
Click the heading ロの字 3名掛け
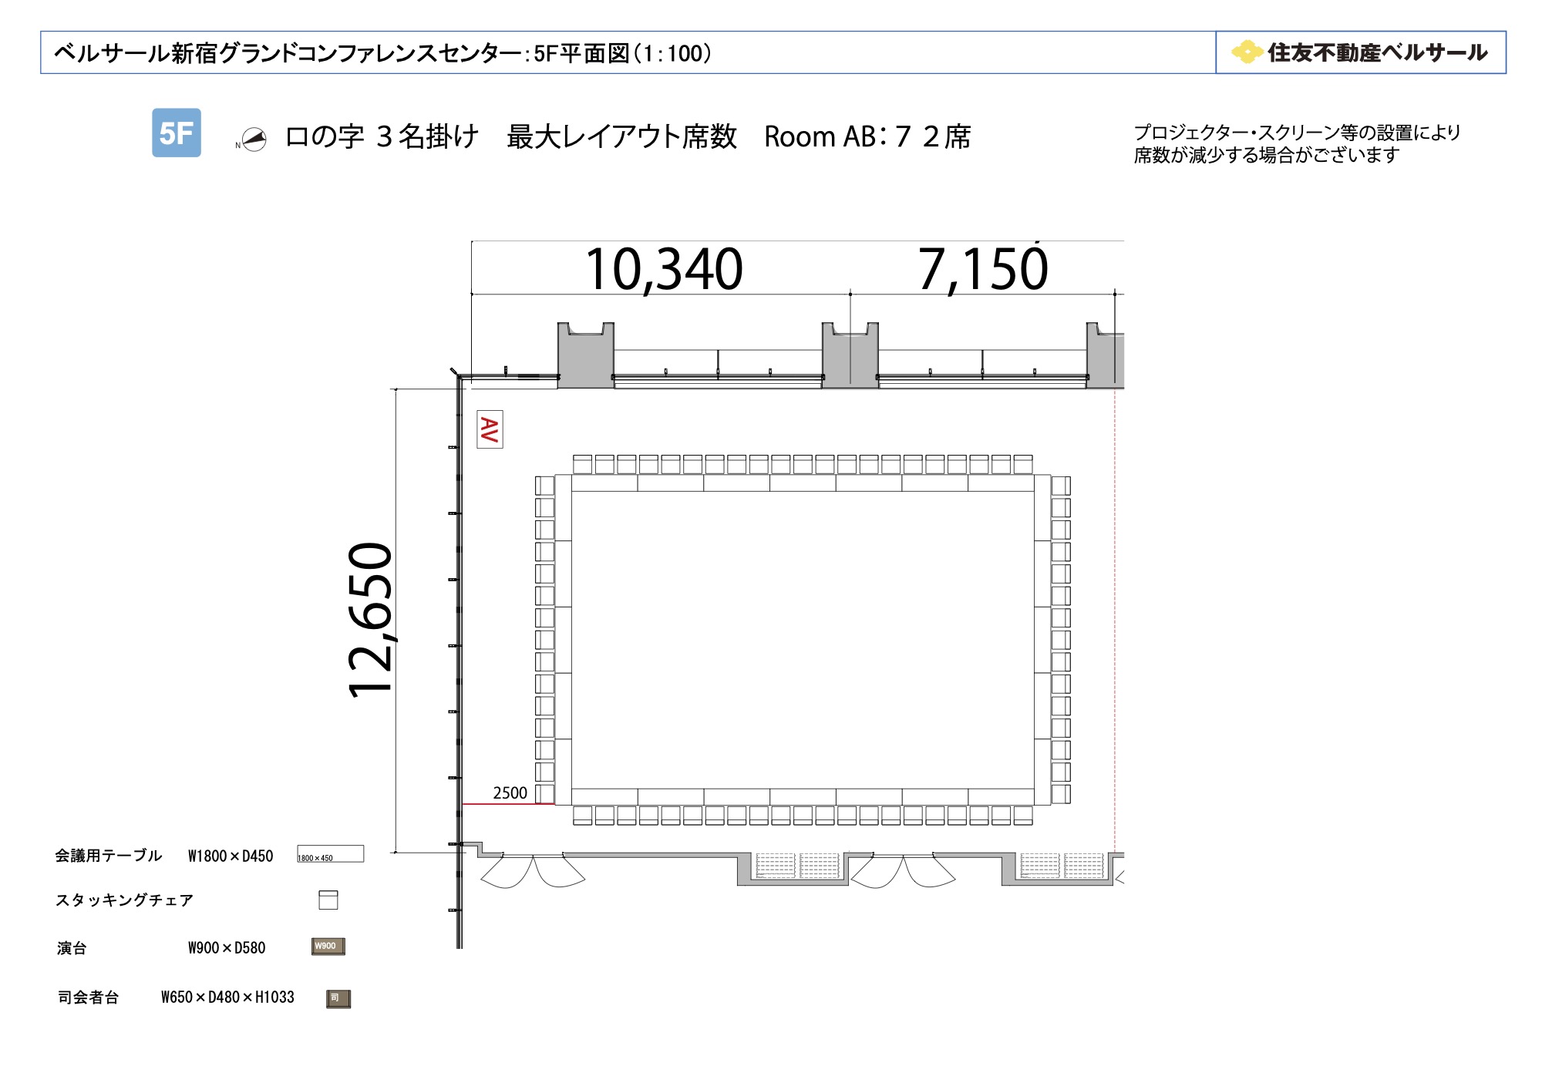(x=382, y=136)
